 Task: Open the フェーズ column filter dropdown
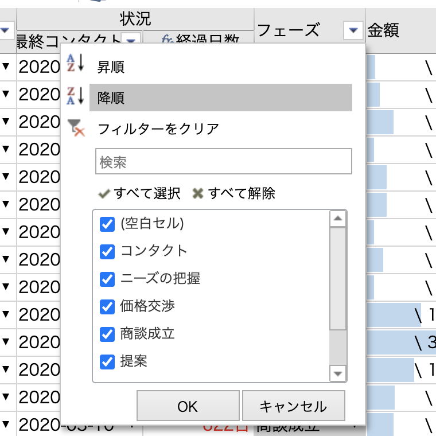point(353,30)
